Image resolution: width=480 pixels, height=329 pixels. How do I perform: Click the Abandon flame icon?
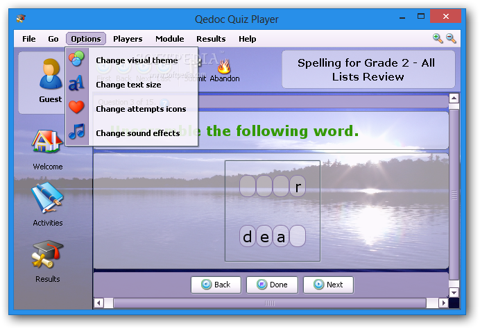pyautogui.click(x=224, y=65)
